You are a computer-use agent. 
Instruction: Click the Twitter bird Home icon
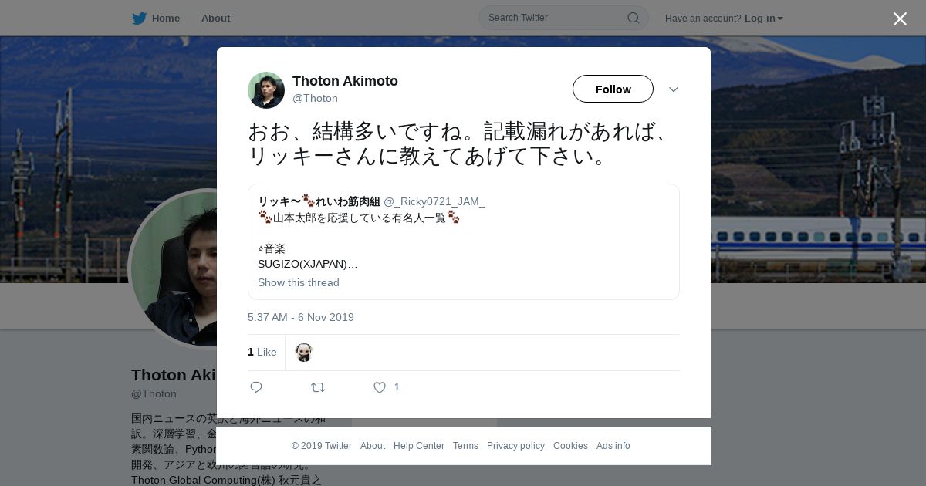point(139,19)
